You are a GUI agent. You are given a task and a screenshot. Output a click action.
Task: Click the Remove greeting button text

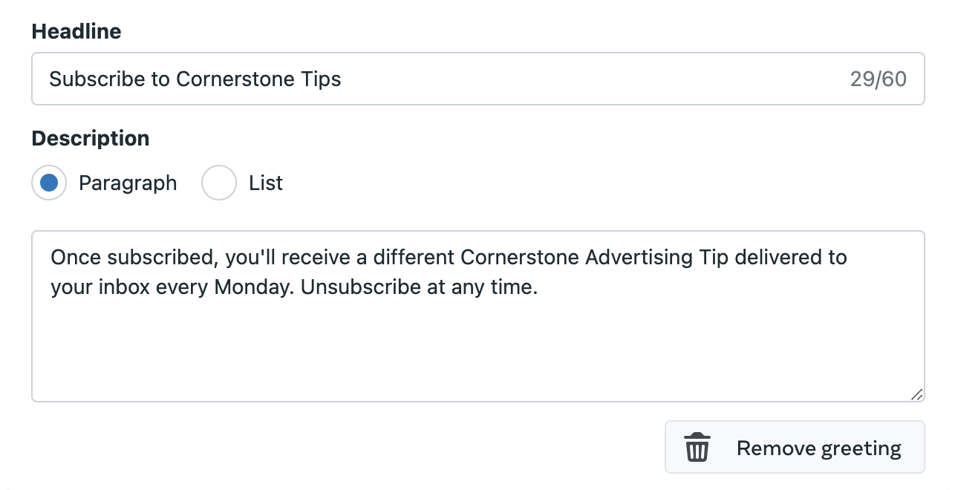point(818,448)
